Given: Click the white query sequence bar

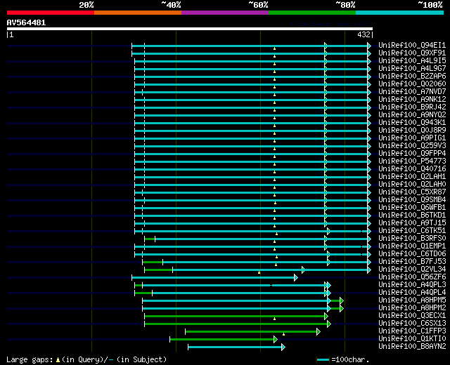Looking at the screenshot, I should click(190, 29).
